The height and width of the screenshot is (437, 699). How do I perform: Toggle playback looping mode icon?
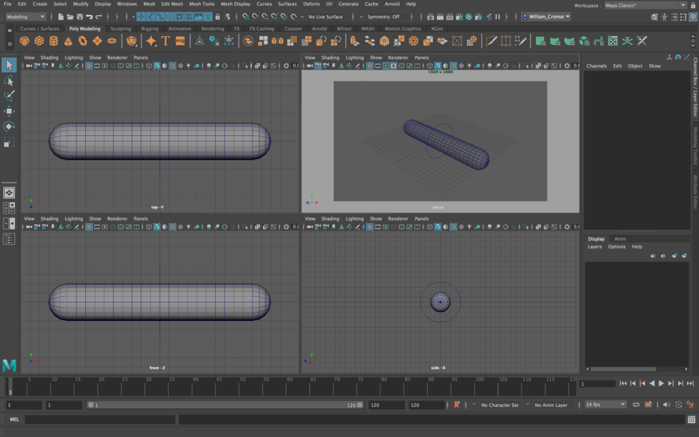(x=636, y=405)
